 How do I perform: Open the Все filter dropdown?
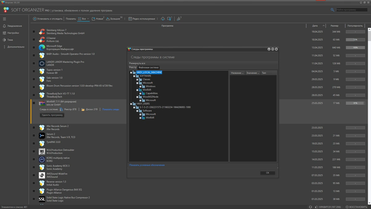point(83,19)
